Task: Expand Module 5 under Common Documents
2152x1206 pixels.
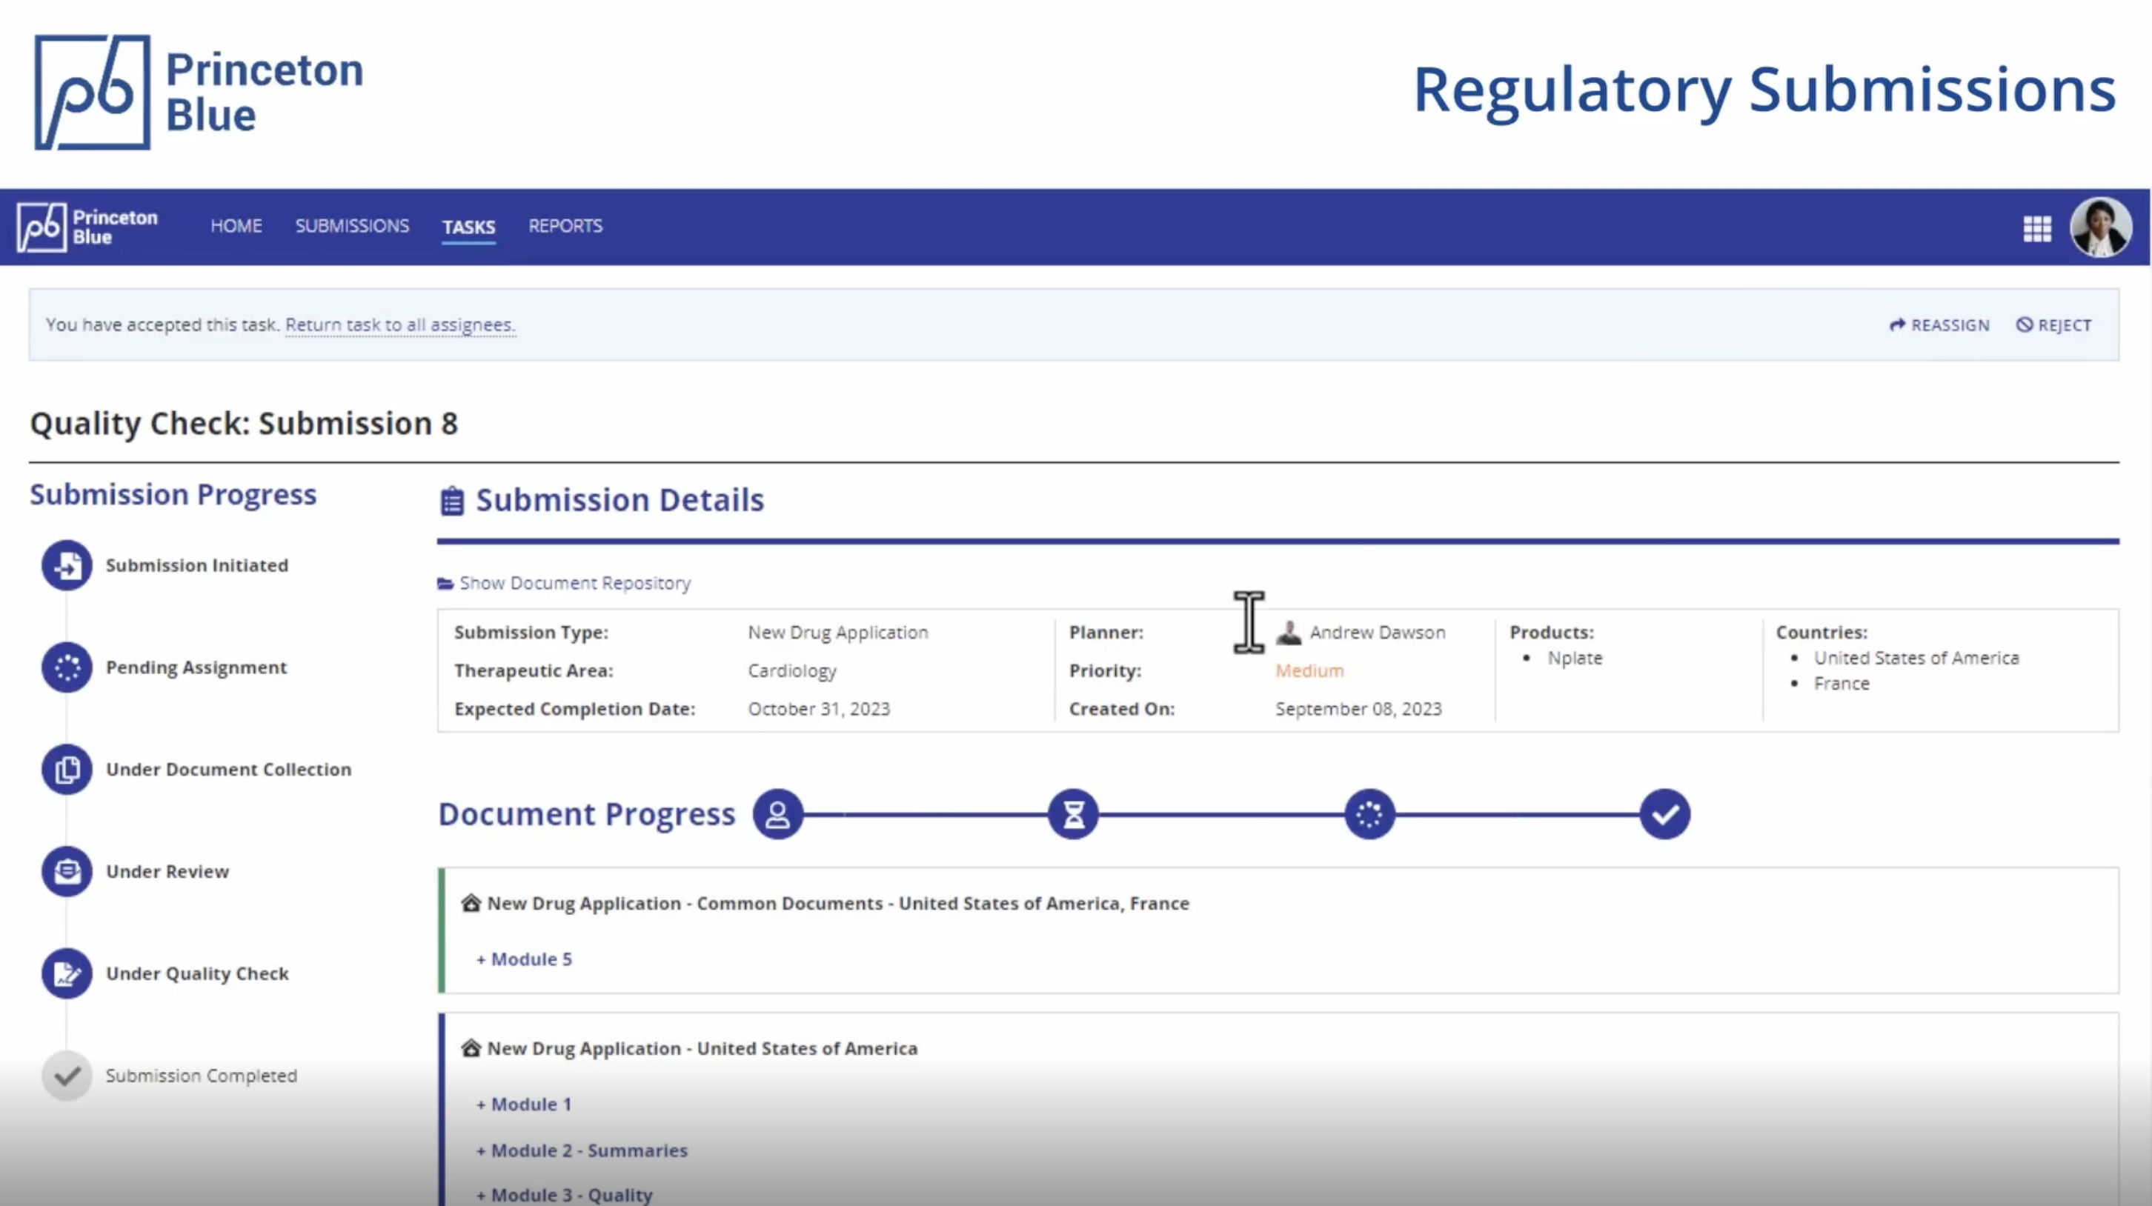Action: [525, 959]
